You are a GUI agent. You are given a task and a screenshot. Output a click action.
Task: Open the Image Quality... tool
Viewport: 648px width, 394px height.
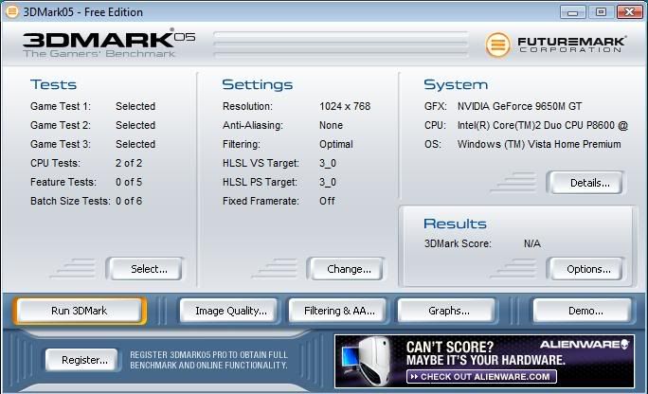(x=230, y=311)
